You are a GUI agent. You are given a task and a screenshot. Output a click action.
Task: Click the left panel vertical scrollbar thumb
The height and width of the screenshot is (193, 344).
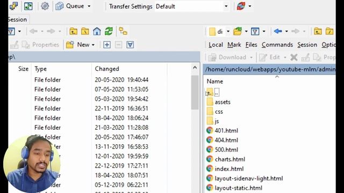click(x=195, y=92)
